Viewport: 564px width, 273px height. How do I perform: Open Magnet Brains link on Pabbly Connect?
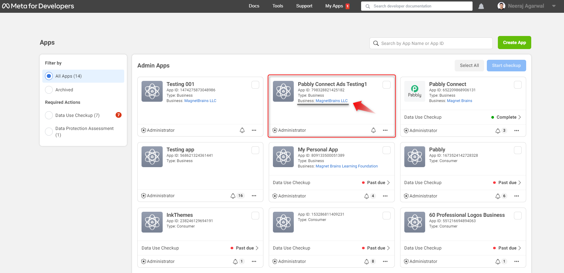click(459, 101)
